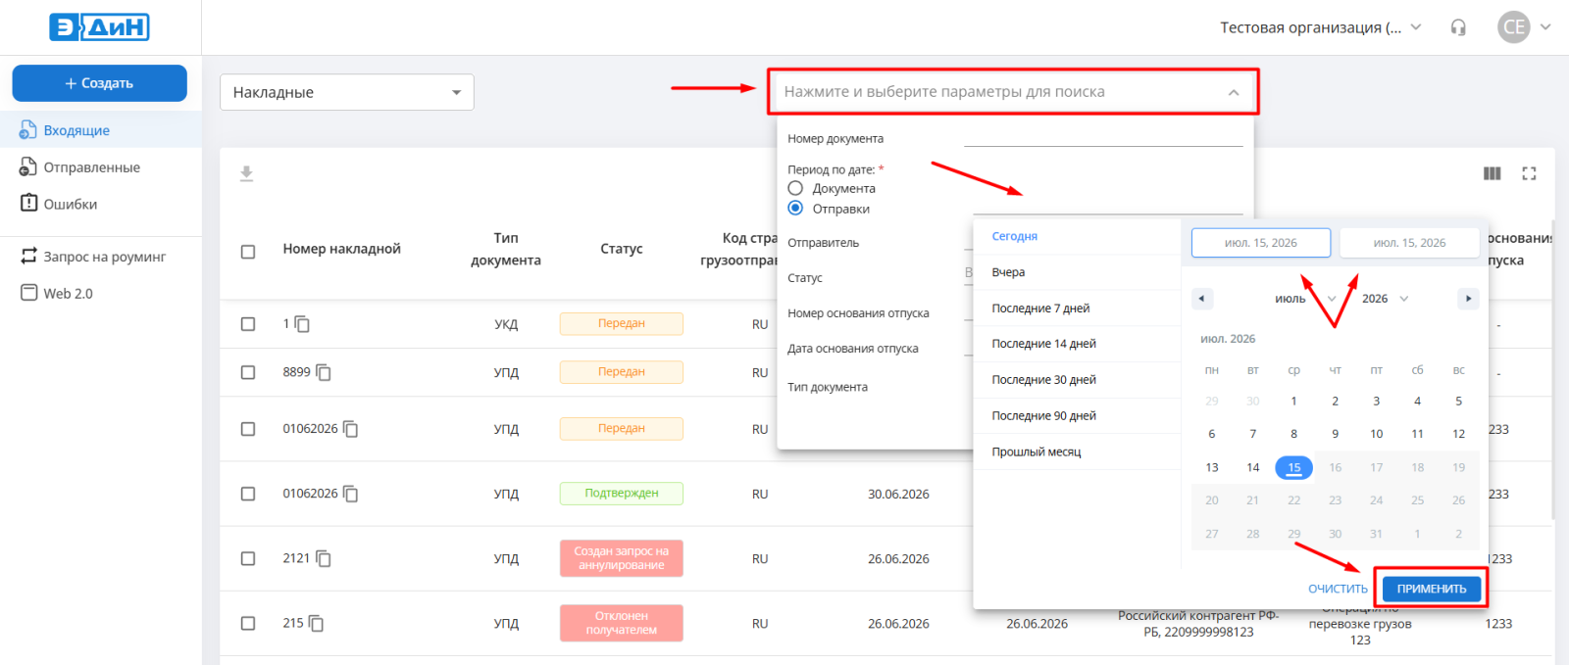Viewport: 1569px width, 665px height.
Task: Select day 14 in the calendar
Action: pyautogui.click(x=1253, y=467)
